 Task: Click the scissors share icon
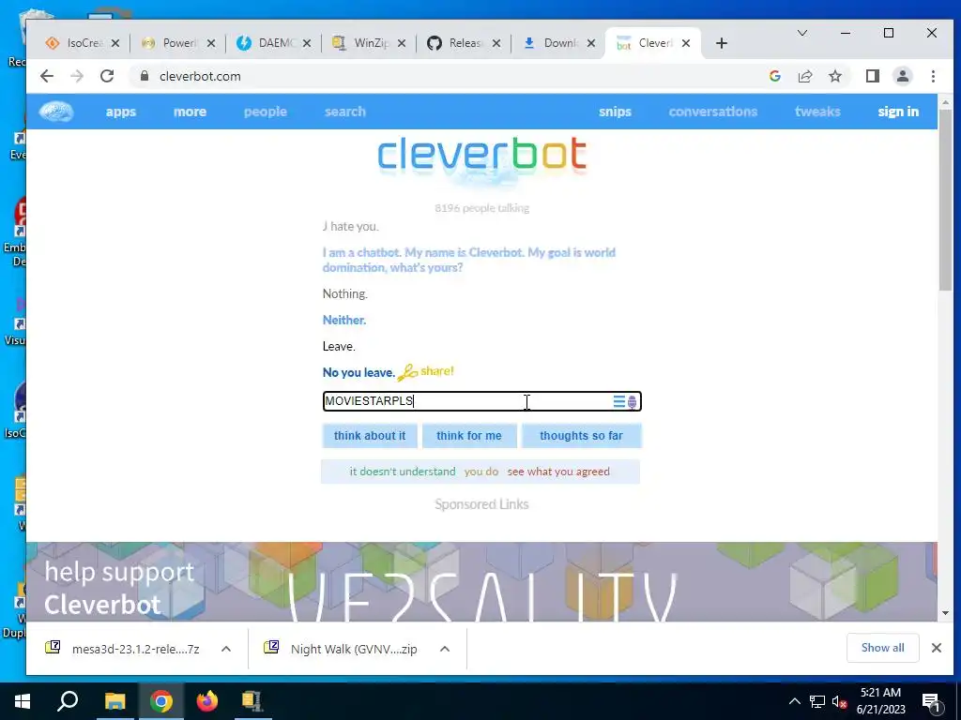407,372
